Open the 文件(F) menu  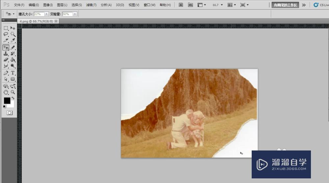click(x=19, y=5)
